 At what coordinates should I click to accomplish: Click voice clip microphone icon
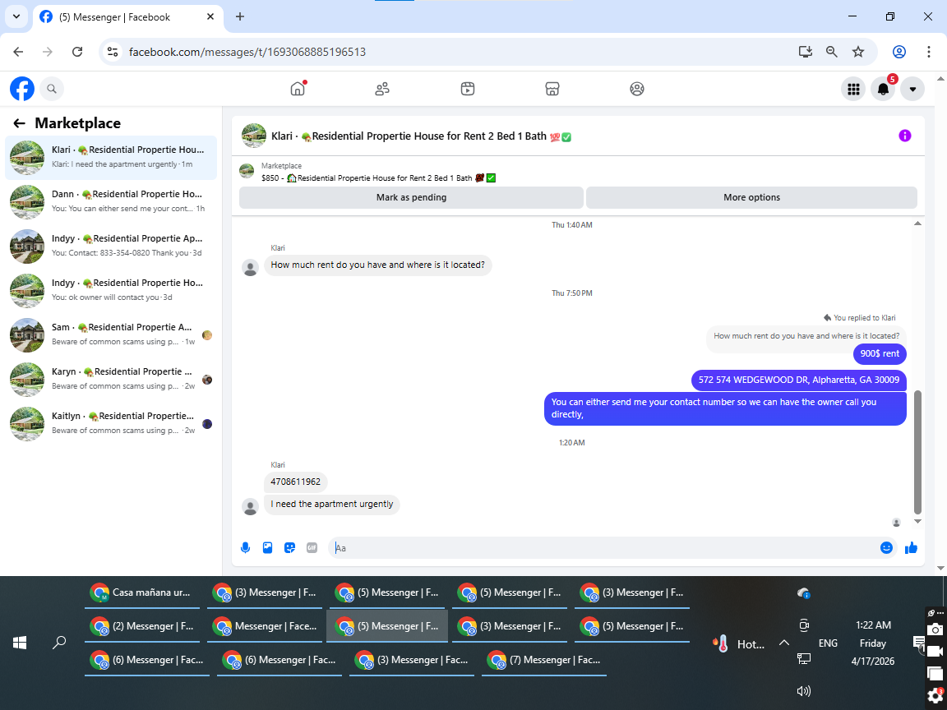(x=245, y=547)
